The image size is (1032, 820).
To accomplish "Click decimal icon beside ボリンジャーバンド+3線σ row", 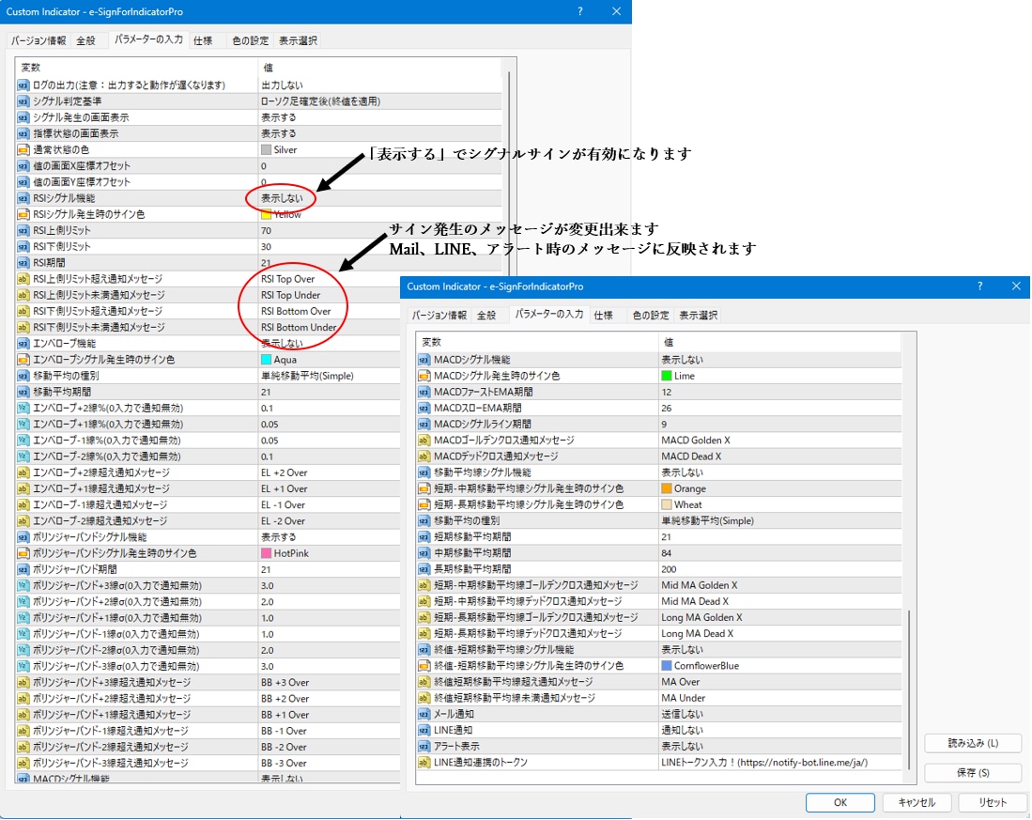I will (23, 585).
